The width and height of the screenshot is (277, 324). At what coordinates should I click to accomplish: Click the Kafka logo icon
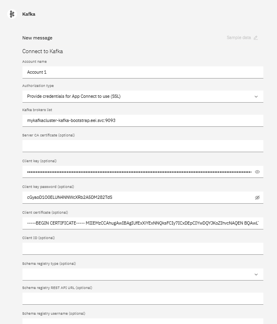click(x=12, y=14)
